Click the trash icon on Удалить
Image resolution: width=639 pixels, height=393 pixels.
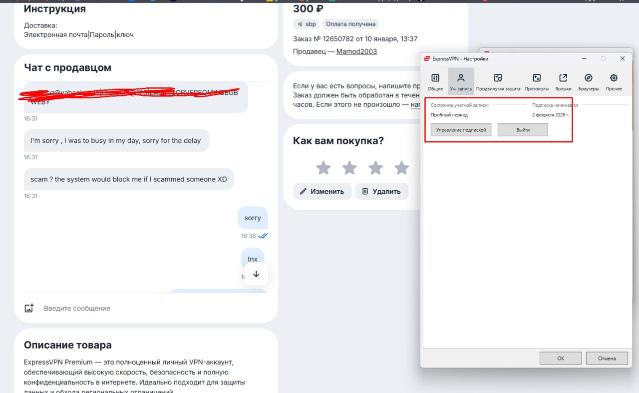click(365, 191)
